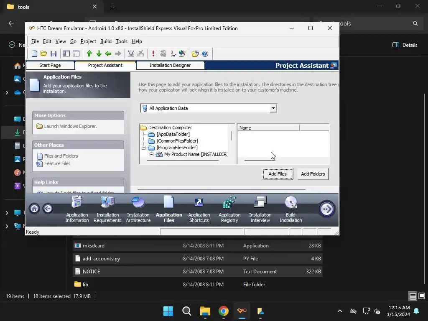Switch to the Start Page tab
The image size is (428, 321).
pyautogui.click(x=50, y=66)
